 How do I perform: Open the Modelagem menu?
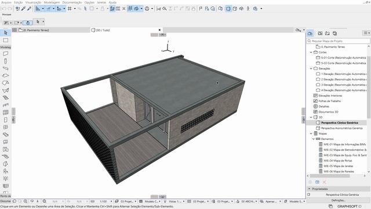pos(52,2)
